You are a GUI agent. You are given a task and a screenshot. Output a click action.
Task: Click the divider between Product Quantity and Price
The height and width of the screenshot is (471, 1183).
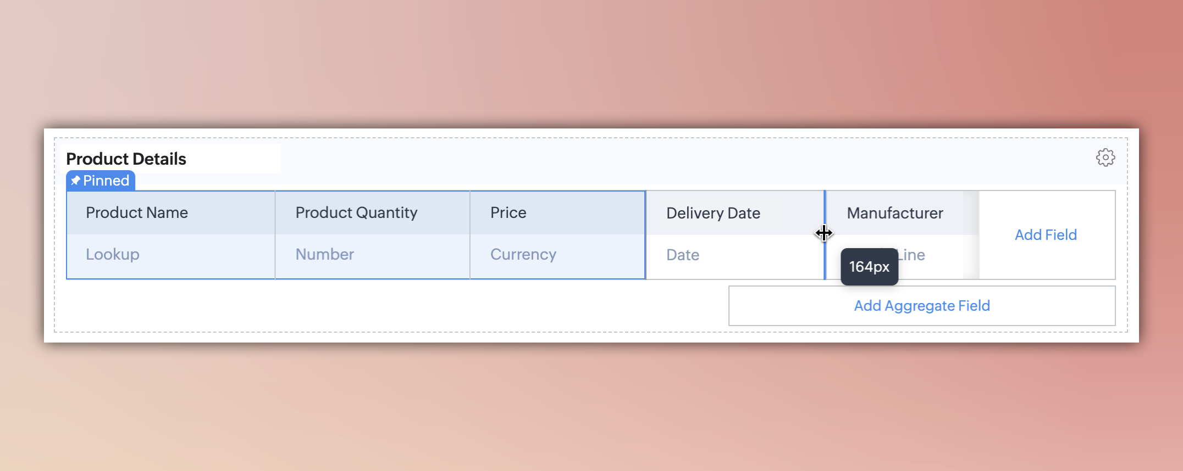tap(470, 235)
